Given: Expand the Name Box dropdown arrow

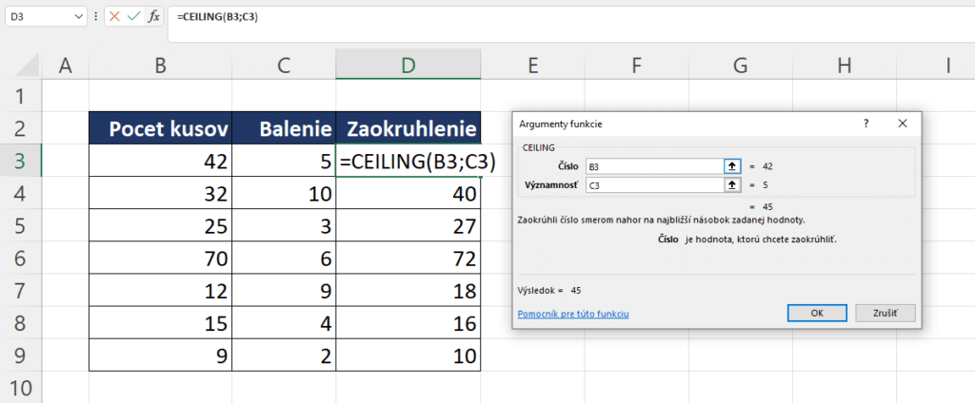Looking at the screenshot, I should pos(78,17).
